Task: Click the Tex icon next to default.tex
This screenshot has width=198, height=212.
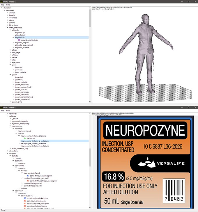Action: pyautogui.click(x=25, y=138)
